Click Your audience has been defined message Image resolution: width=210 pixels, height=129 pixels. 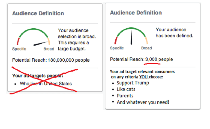(x=174, y=32)
